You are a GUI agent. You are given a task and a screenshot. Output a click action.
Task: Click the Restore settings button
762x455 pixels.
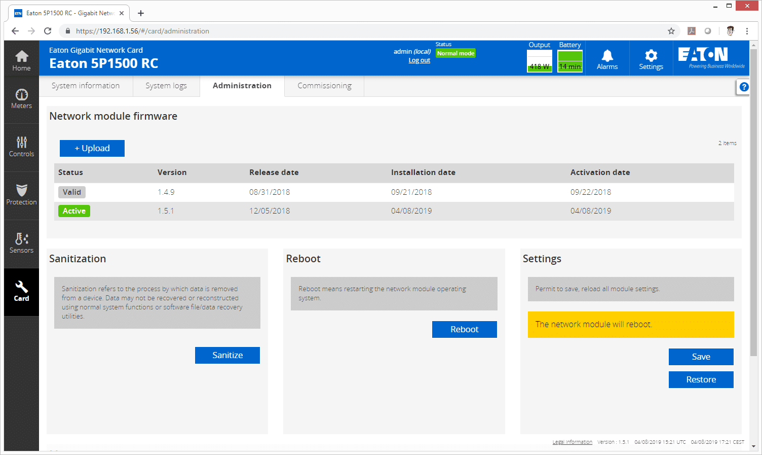[701, 379]
